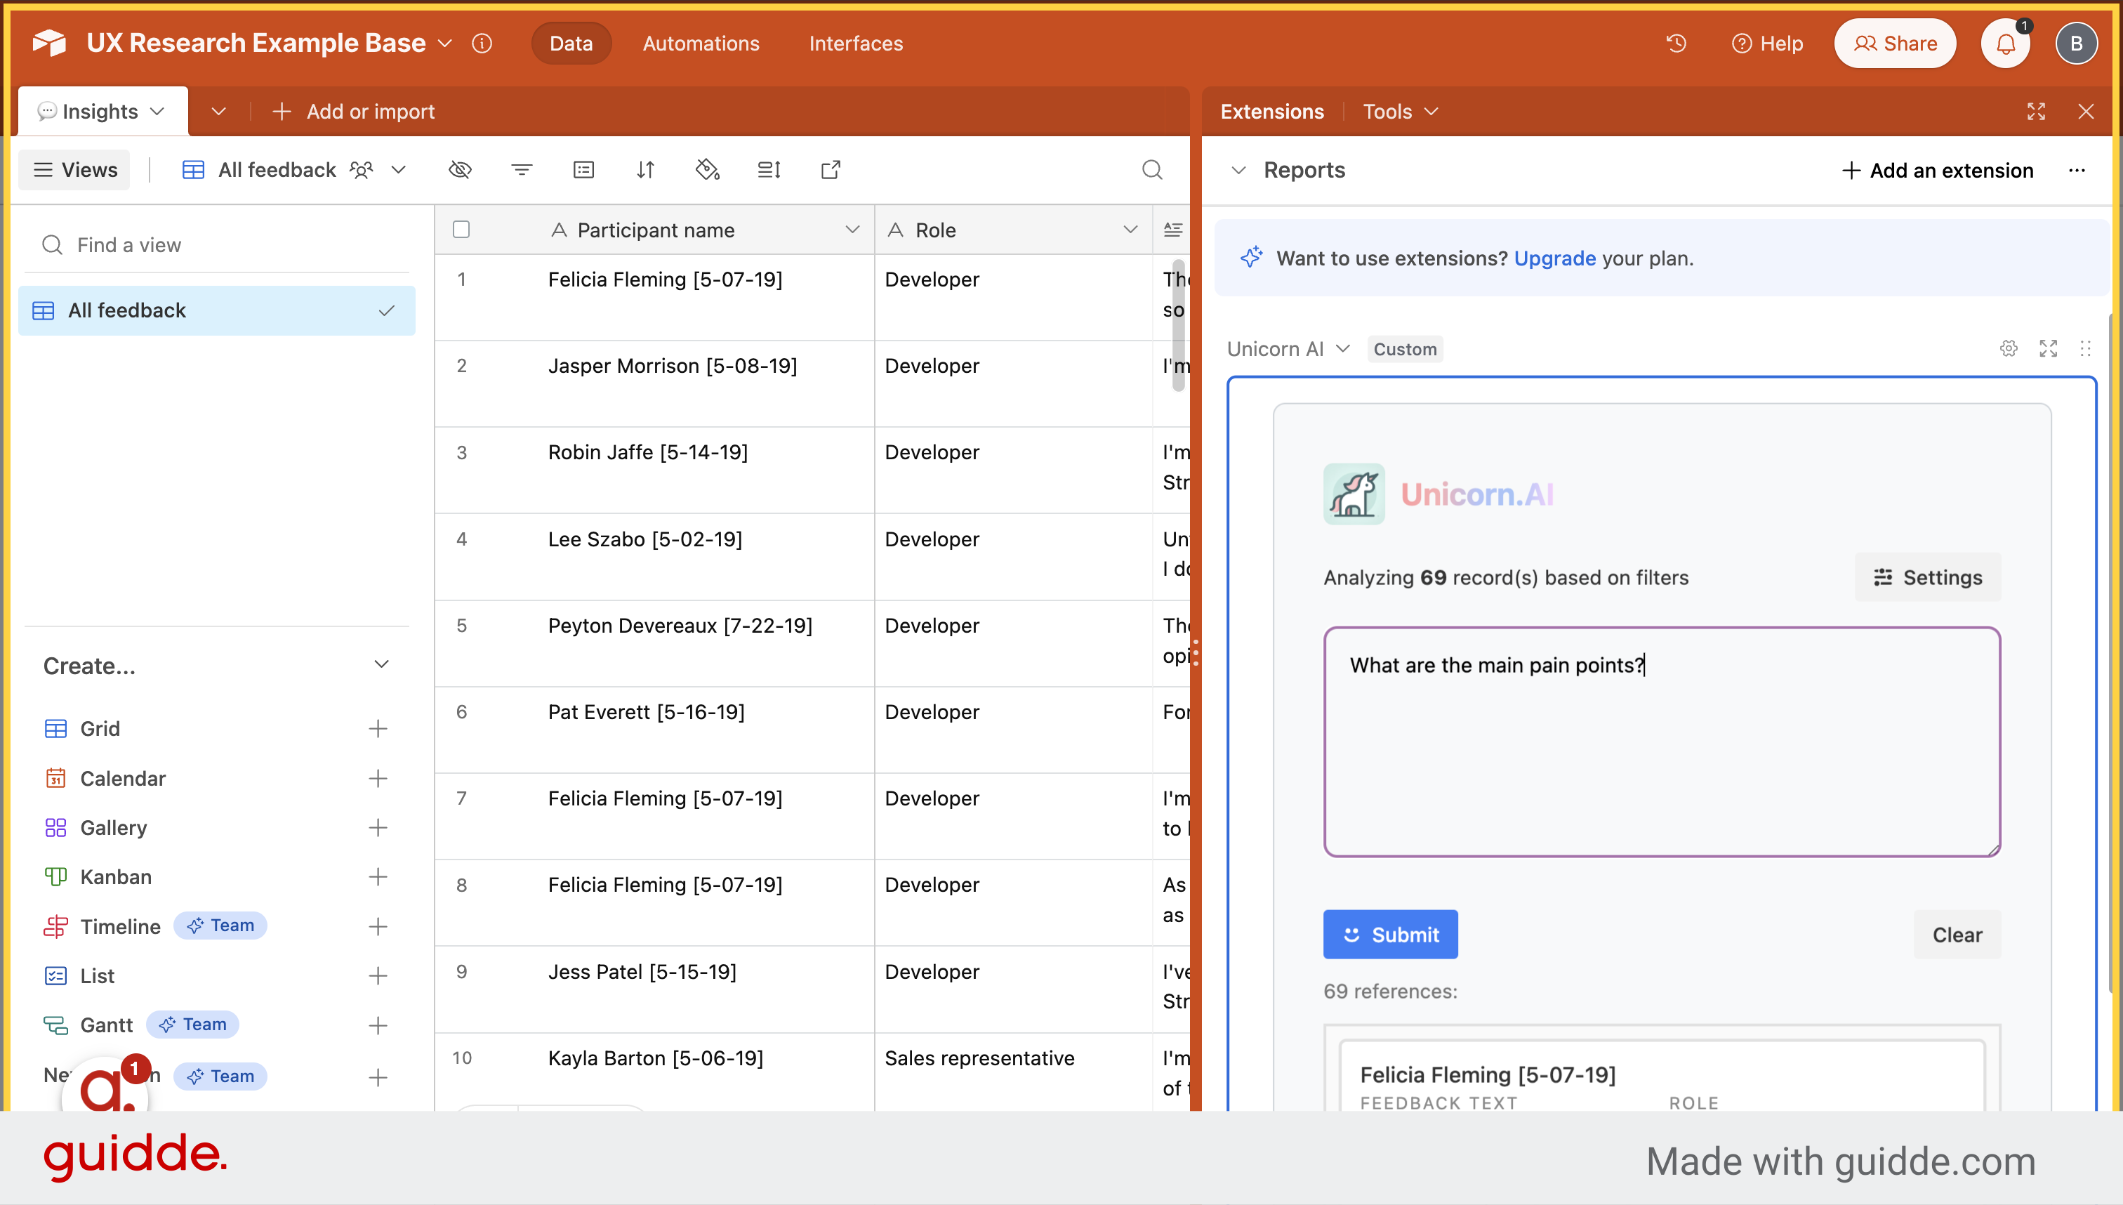Select All feedback view in sidebar
Screen dimensions: 2123x1205
click(x=216, y=310)
